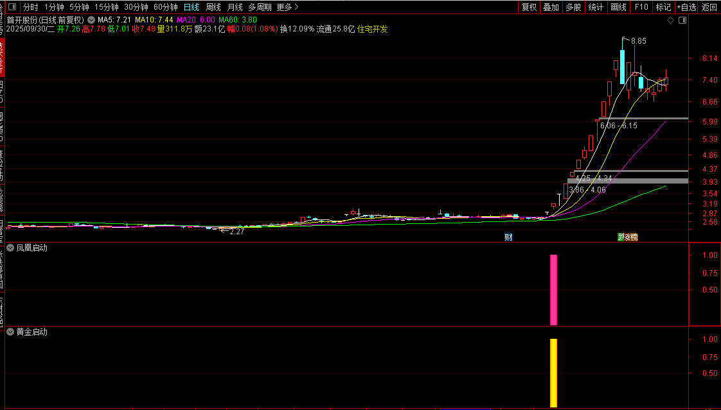Screen dimensions: 721x410
Task: Click the 额23.1亿 amount value
Action: click(x=209, y=29)
